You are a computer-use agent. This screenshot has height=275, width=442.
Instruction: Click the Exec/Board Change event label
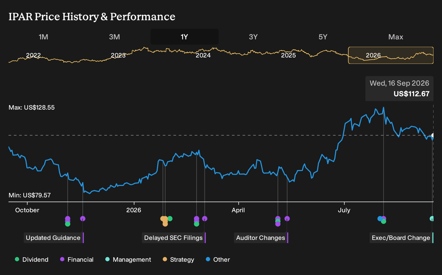[401, 238]
